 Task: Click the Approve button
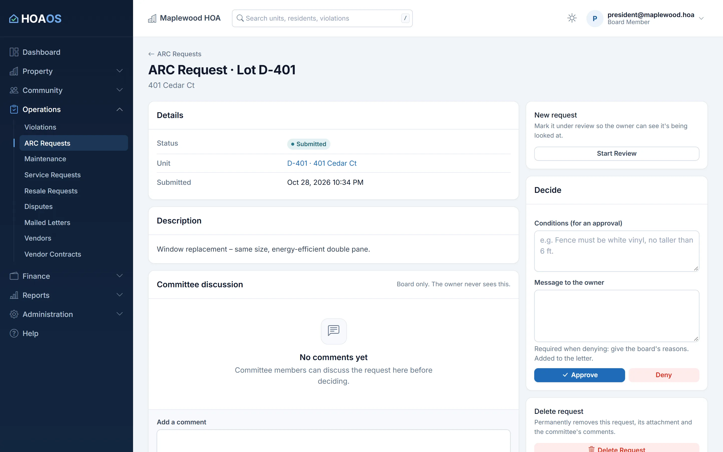tap(579, 375)
